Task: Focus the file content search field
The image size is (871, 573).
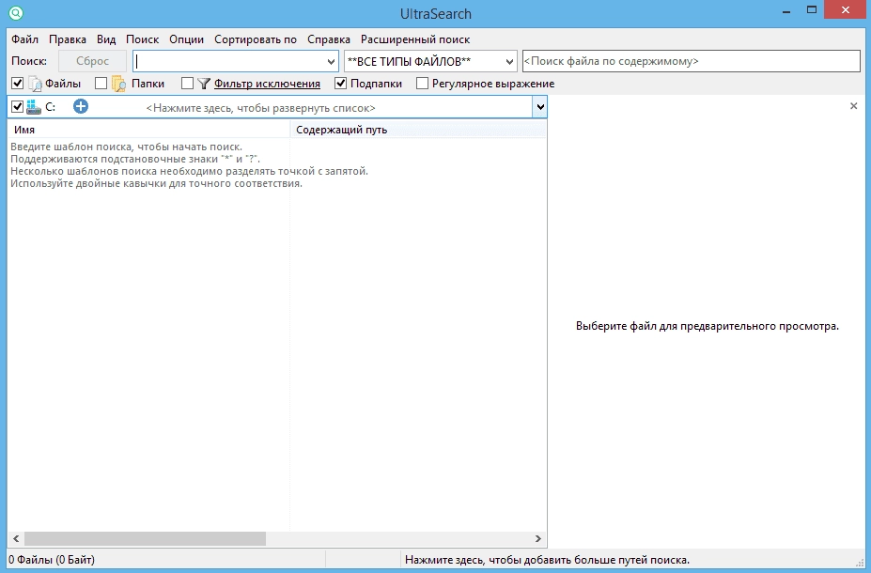Action: (691, 61)
